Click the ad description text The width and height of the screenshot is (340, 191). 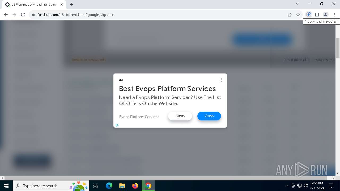click(x=170, y=100)
